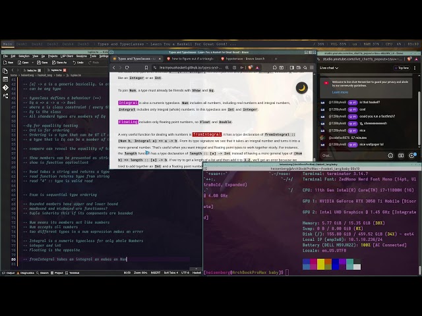The image size is (422, 316).
Task: Open the Documents sidebar icon in Kate
Action: (5, 71)
